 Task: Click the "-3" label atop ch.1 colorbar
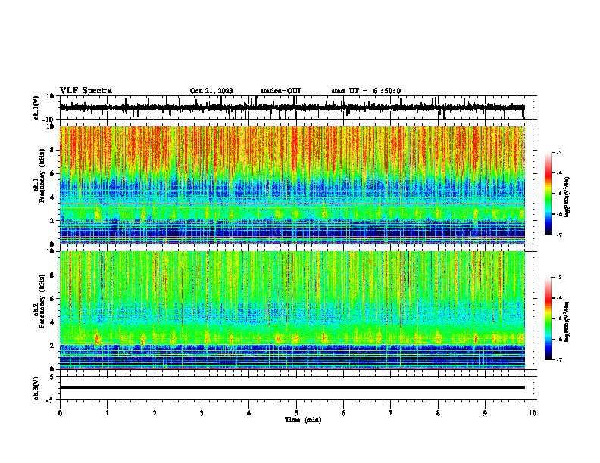(559, 152)
